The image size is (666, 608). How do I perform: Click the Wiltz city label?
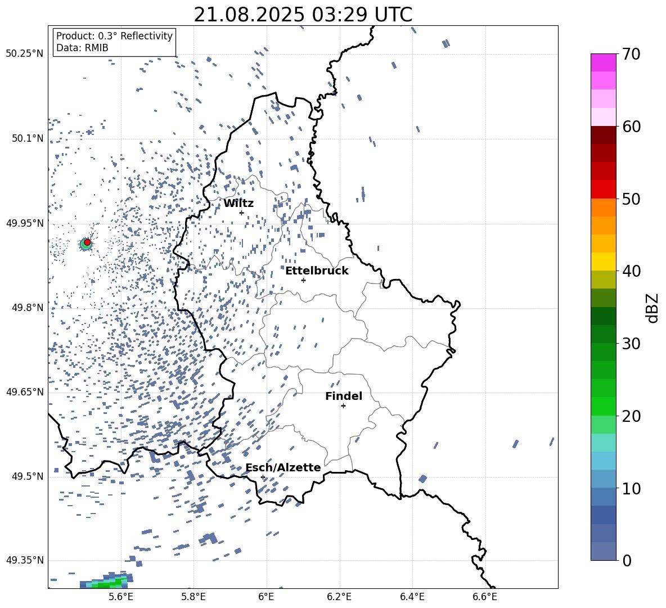(238, 204)
